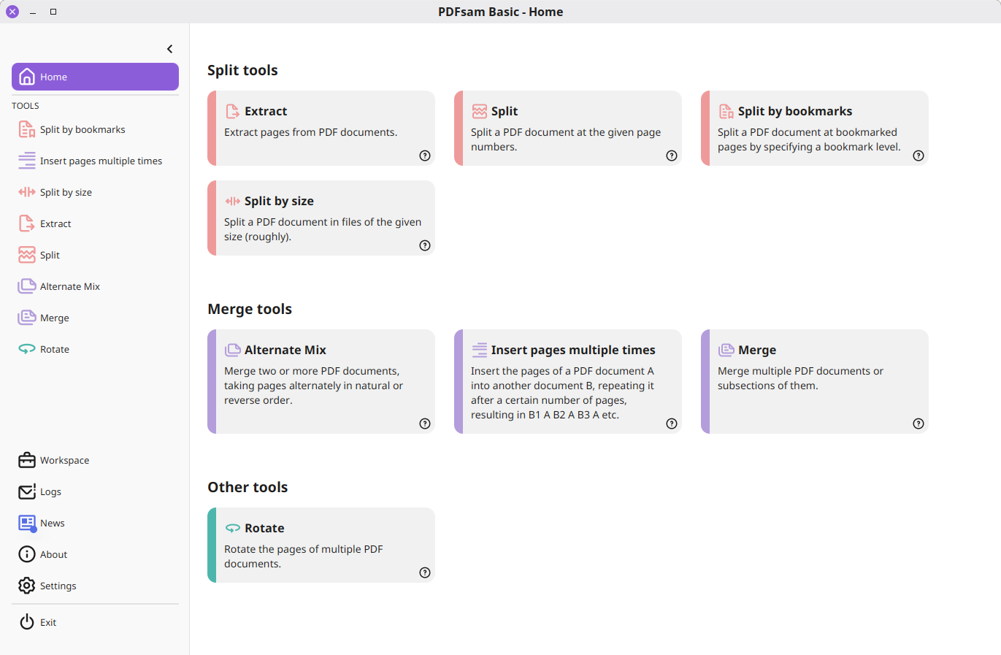Open help for the Rotate card

[x=425, y=572]
